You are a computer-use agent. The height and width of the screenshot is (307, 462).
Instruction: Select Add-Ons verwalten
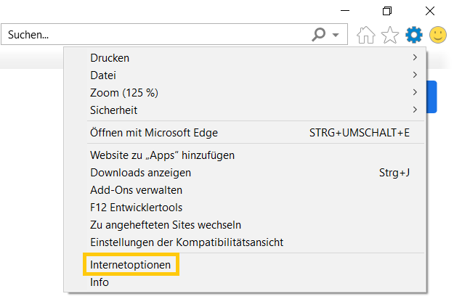click(x=245, y=190)
